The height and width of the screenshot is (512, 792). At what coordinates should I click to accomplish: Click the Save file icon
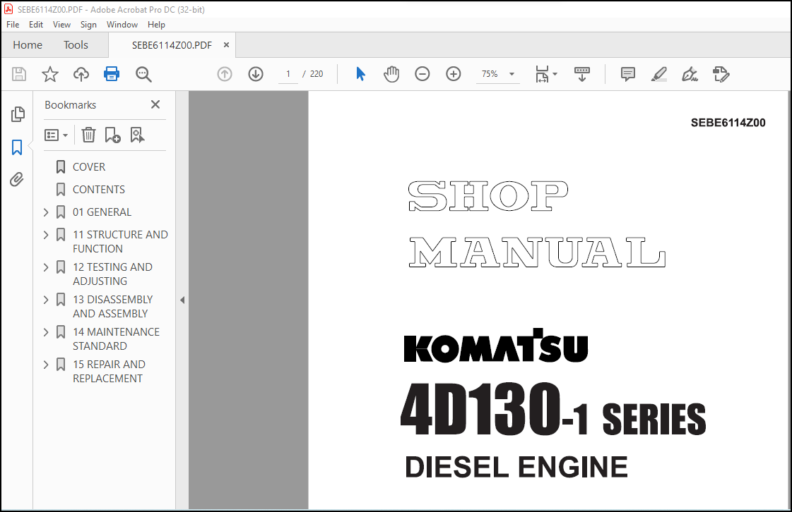[x=19, y=74]
